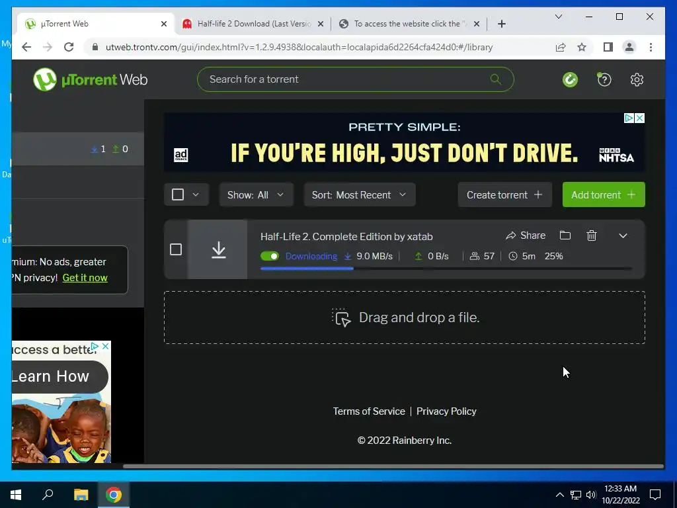This screenshot has height=508, width=677.
Task: Click the browser back arrow
Action: [26, 47]
